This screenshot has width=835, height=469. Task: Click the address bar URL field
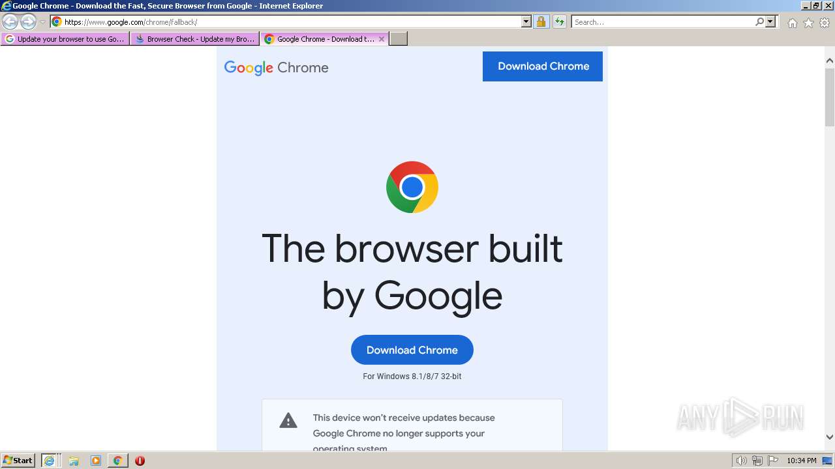tap(291, 21)
